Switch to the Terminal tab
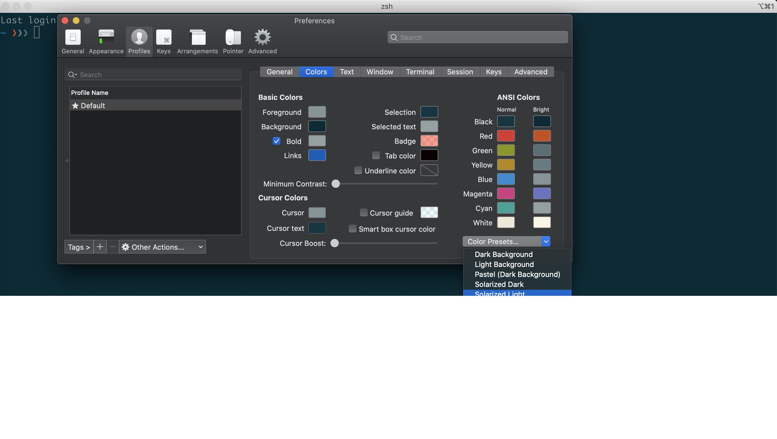777x439 pixels. point(420,72)
